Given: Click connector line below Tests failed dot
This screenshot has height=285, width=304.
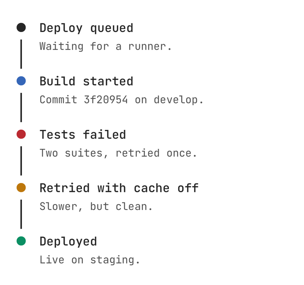Looking at the screenshot, I should pos(21,161).
